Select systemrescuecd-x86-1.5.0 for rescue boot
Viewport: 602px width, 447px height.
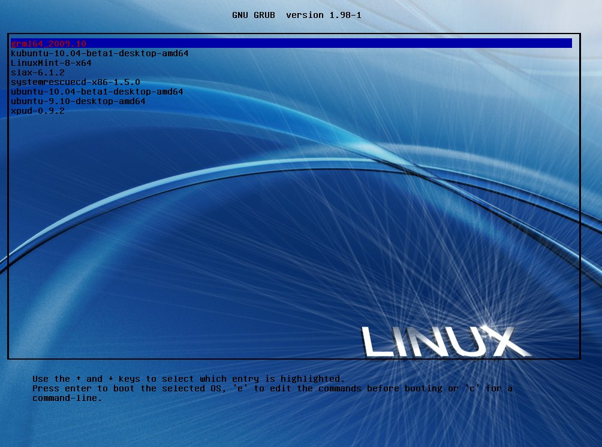76,82
